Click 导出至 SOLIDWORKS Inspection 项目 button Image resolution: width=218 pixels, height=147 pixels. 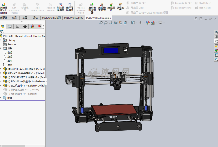point(147,13)
